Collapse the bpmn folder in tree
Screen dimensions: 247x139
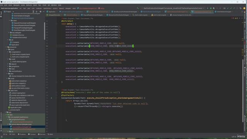[x=7, y=49]
